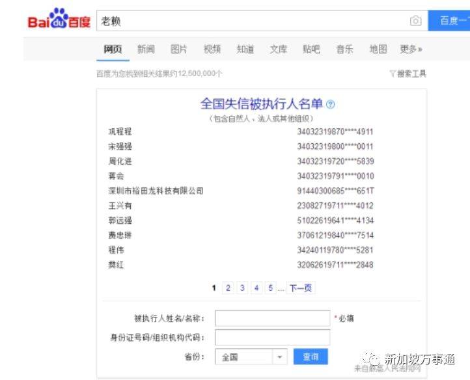Switch to the 图片 tab
The height and width of the screenshot is (380, 470).
click(x=179, y=49)
